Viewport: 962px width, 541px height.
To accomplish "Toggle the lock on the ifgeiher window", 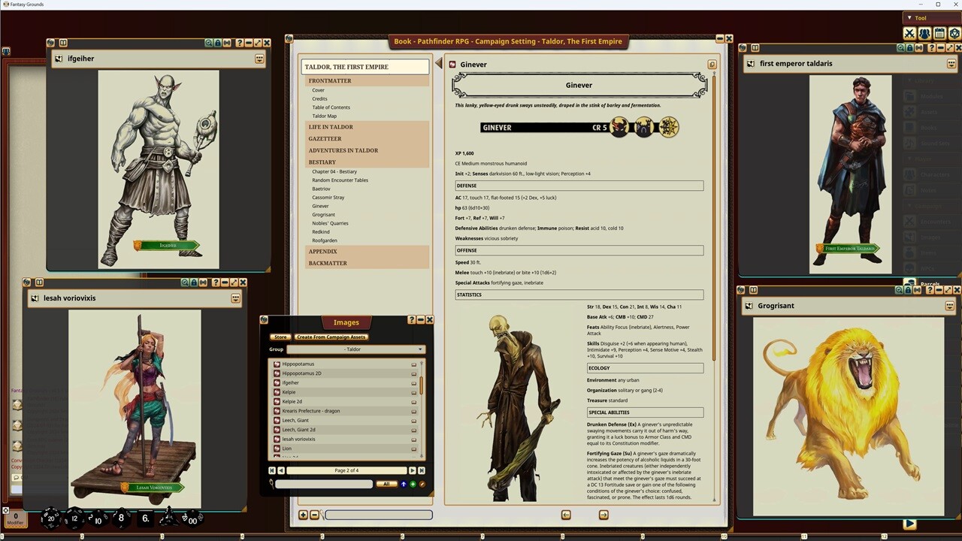I will tap(217, 43).
